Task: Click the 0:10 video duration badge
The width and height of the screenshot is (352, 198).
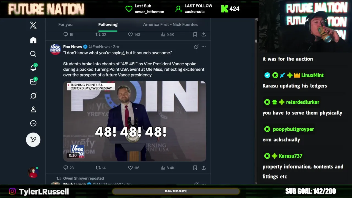Action: 73,155
